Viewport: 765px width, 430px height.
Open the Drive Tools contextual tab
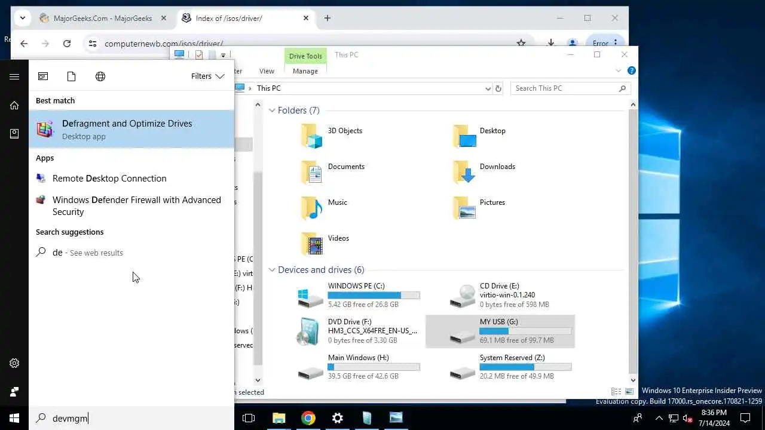(305, 56)
